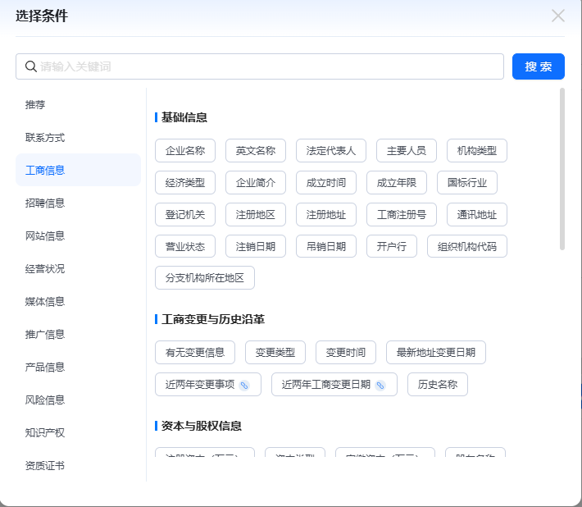Pick the 变更类型 condition
Screen dimensions: 582x507
click(x=275, y=353)
